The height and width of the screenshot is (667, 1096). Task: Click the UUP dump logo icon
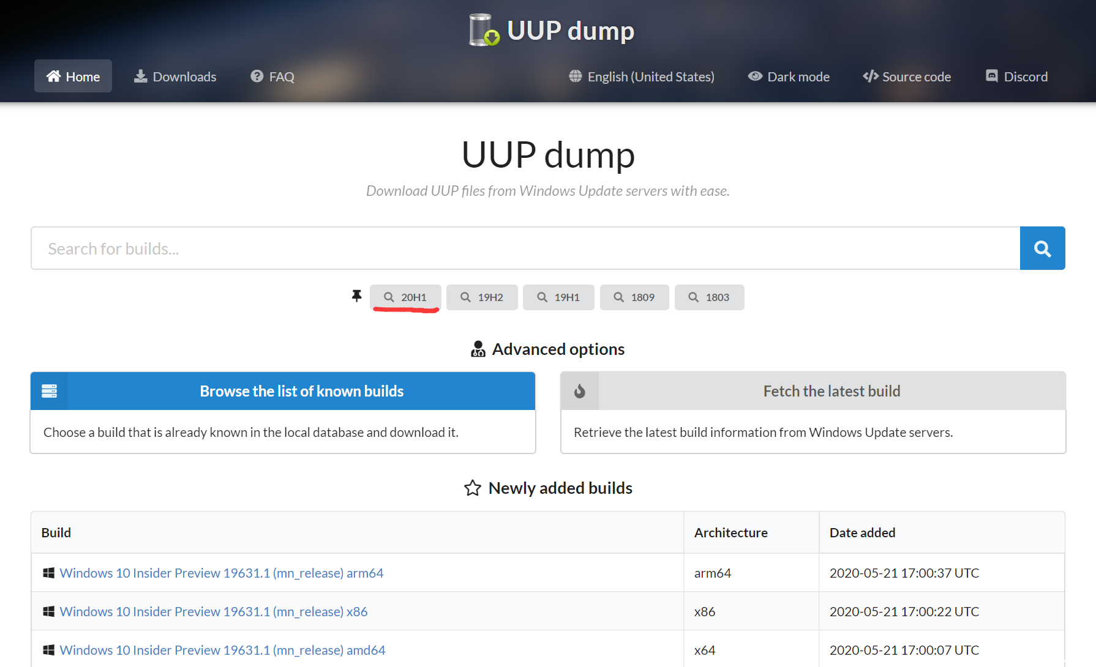484,30
